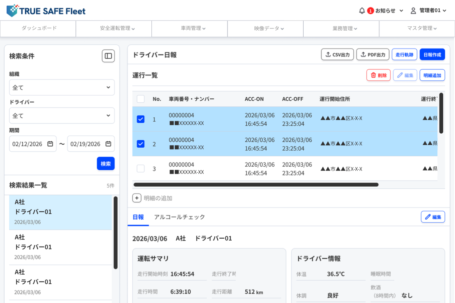Image resolution: width=455 pixels, height=303 pixels.
Task: Toggle the search panel collapse icon
Action: coord(108,56)
